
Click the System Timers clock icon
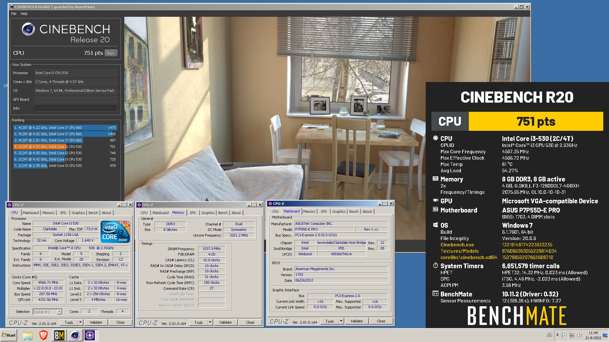pyautogui.click(x=435, y=265)
